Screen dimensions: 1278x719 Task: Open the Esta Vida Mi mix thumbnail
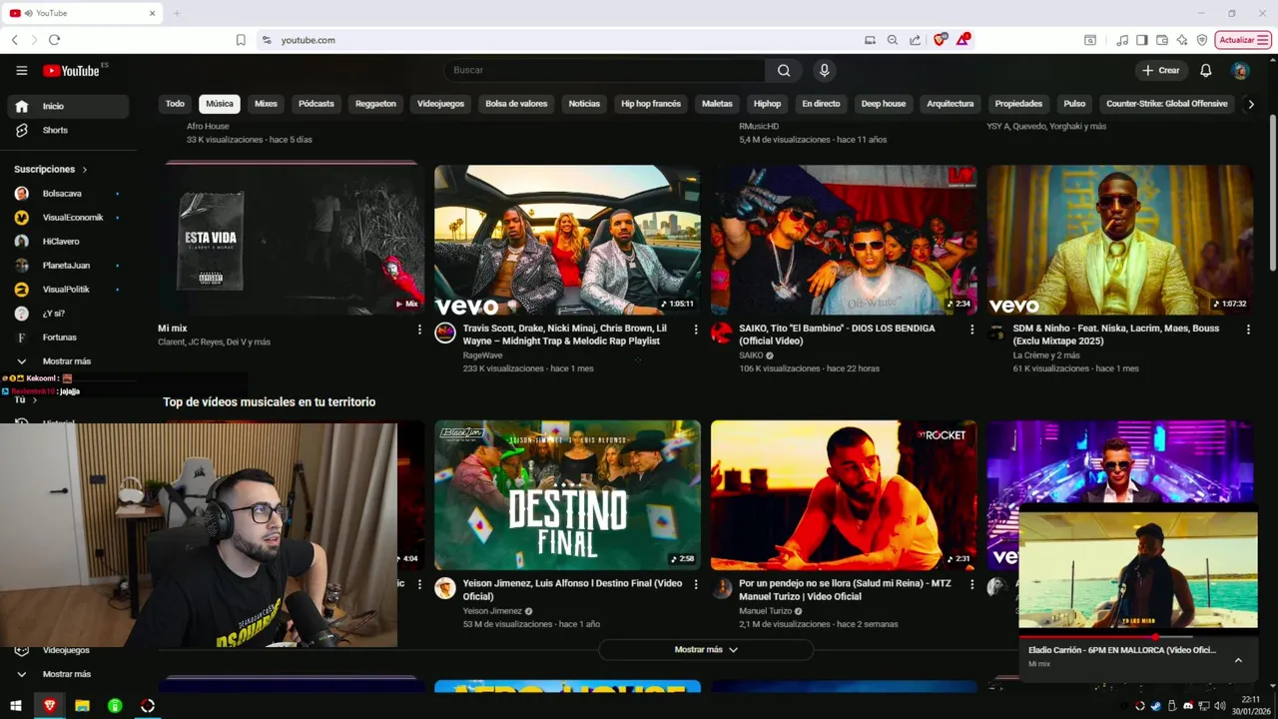click(x=291, y=240)
